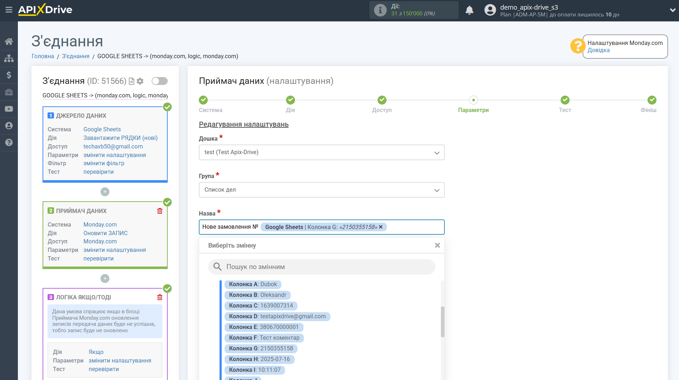
Task: Open the Група dropdown
Action: click(x=321, y=190)
